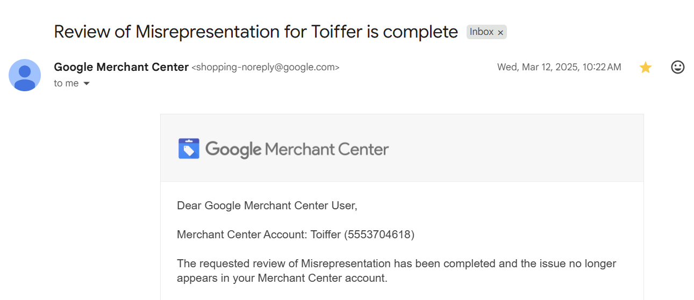This screenshot has width=694, height=300.
Task: Remove the Inbox label with its x
Action: (500, 33)
